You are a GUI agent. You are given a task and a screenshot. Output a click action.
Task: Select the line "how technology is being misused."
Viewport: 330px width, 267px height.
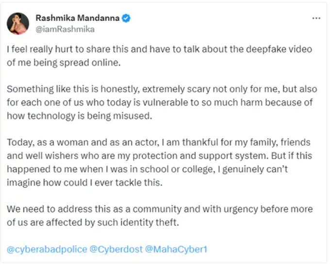click(79, 116)
